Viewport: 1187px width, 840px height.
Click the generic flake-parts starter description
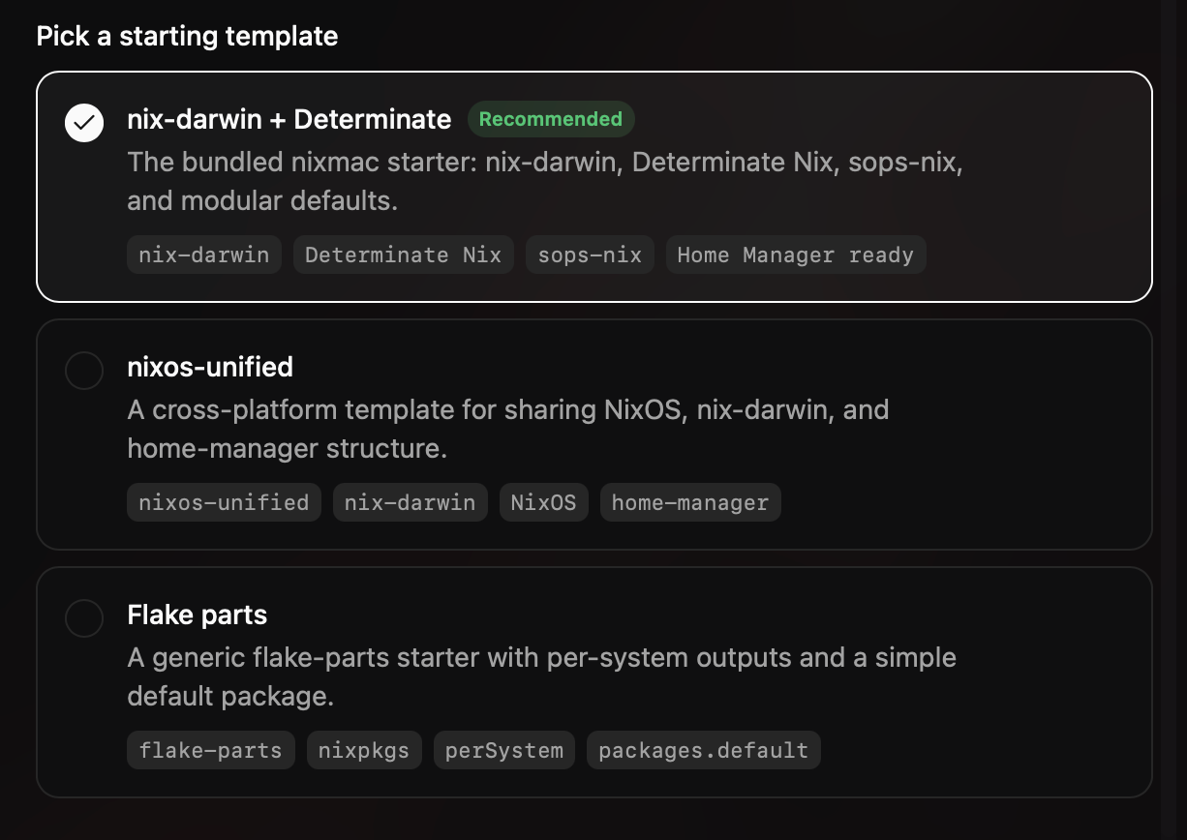tap(542, 676)
